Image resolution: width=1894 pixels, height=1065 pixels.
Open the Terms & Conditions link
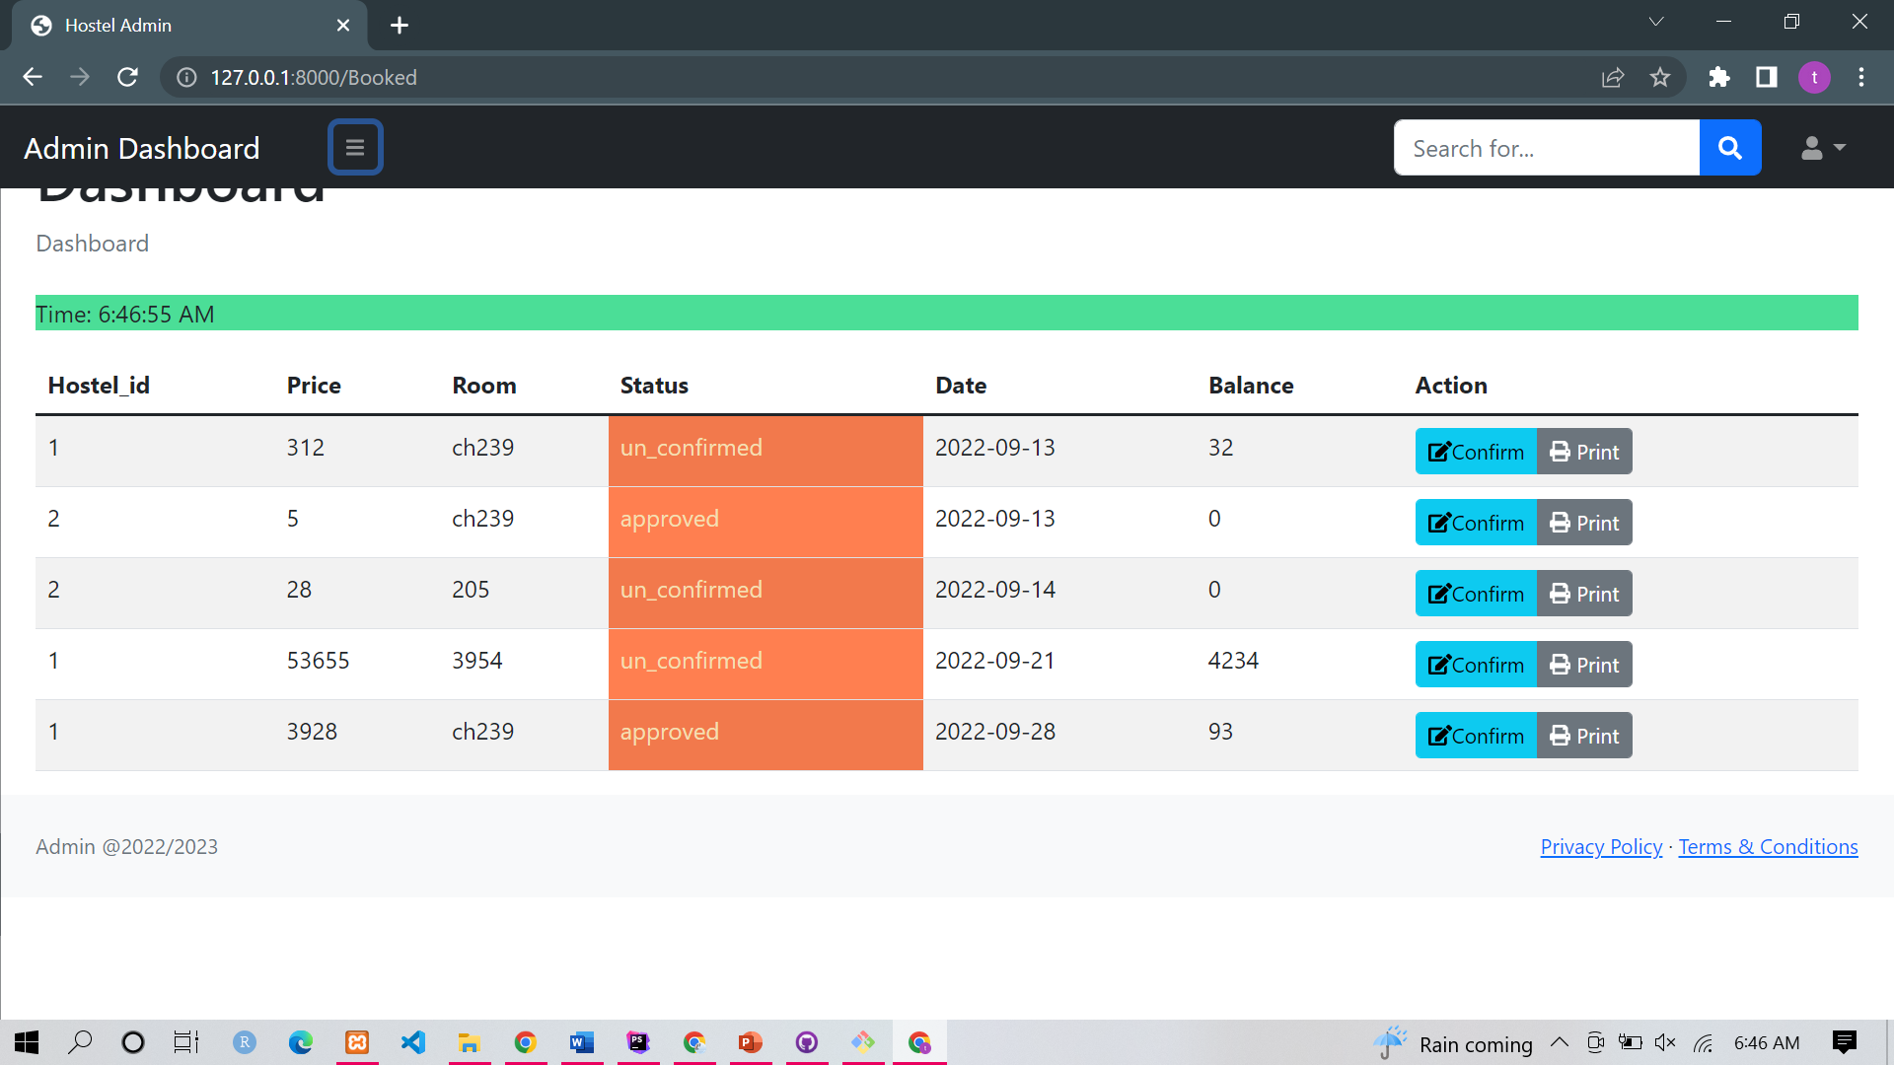click(1767, 846)
